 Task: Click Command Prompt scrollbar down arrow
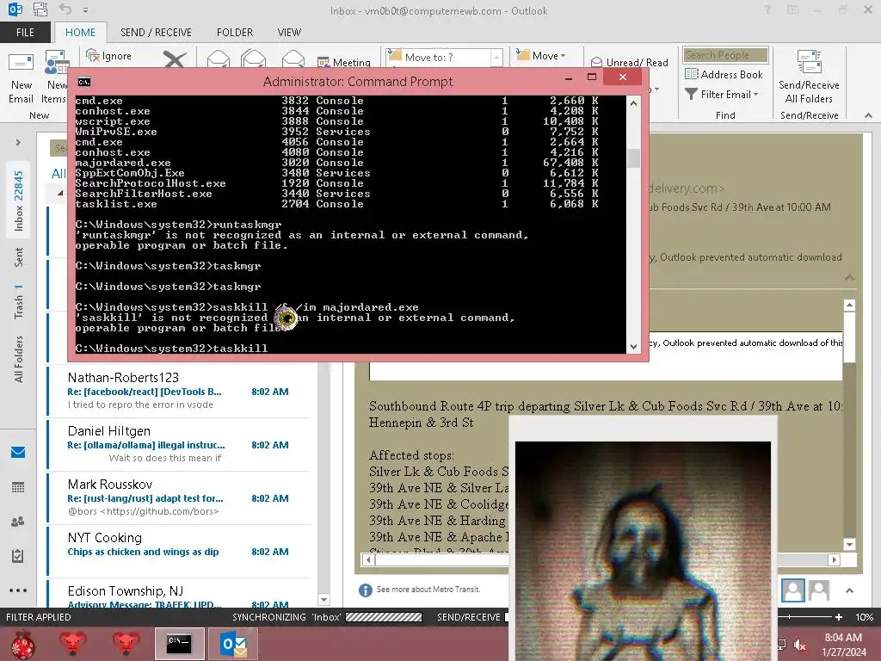click(634, 347)
